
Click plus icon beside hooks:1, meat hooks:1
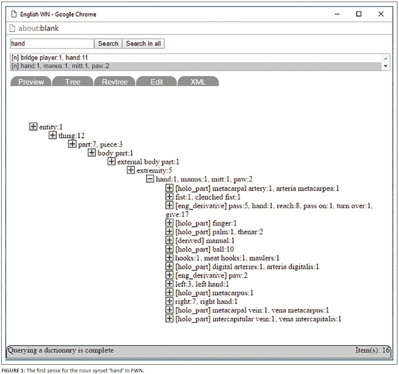(x=170, y=258)
